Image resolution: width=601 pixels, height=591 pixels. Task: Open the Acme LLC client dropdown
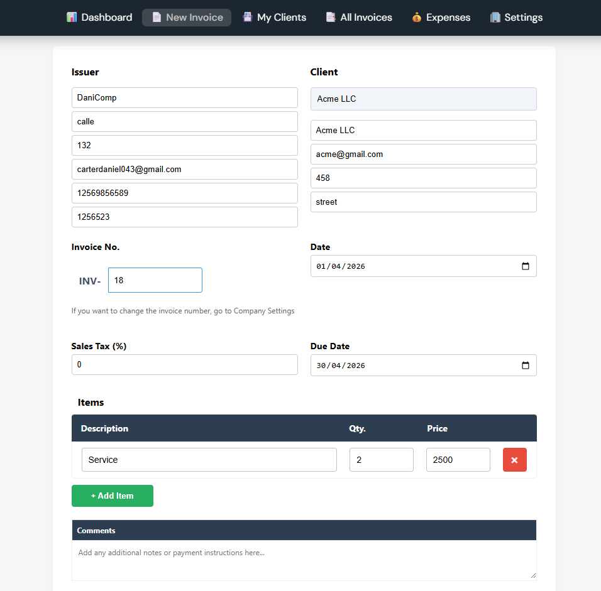[423, 99]
